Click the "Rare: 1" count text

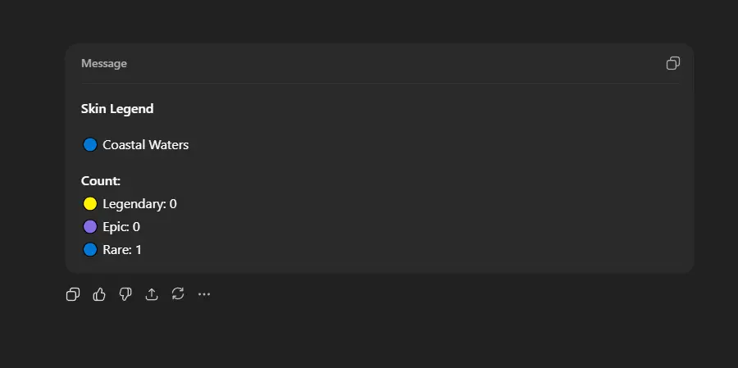pos(122,250)
